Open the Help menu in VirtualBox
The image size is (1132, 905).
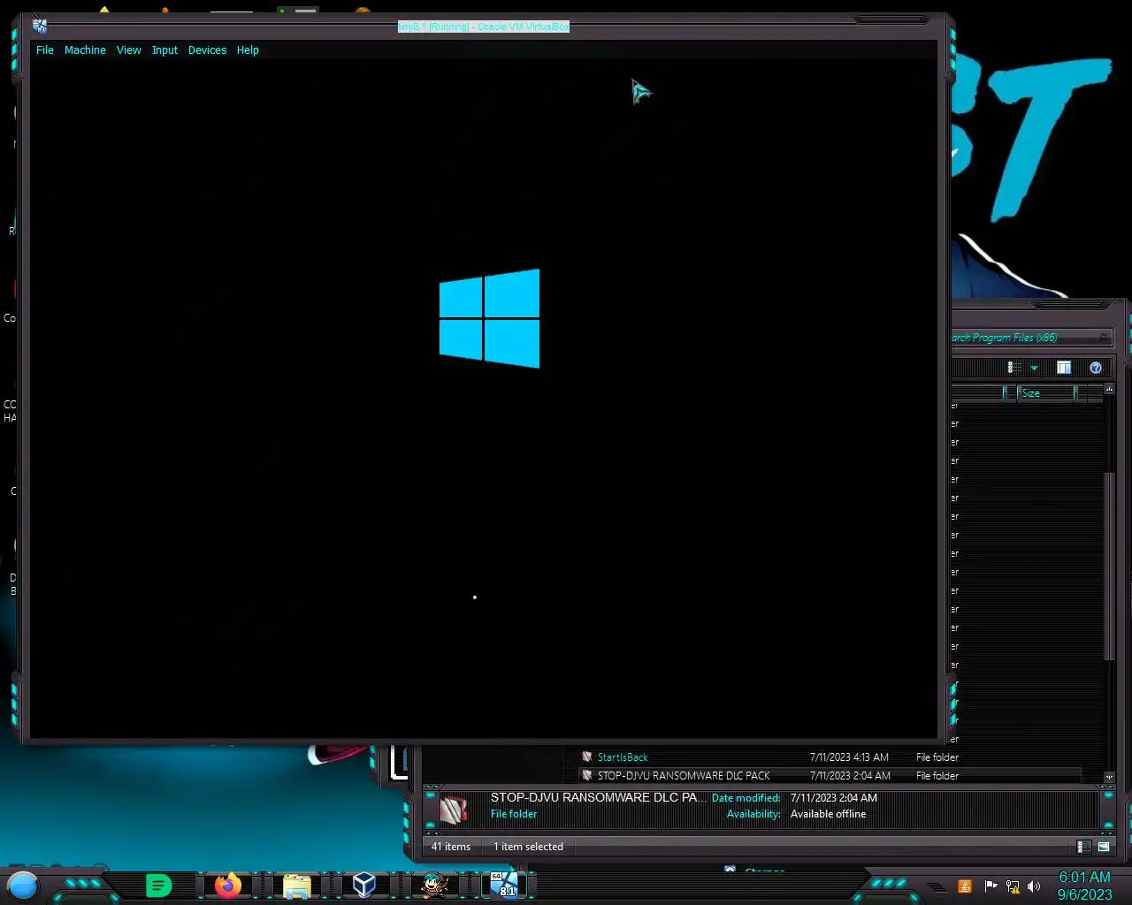coord(248,50)
